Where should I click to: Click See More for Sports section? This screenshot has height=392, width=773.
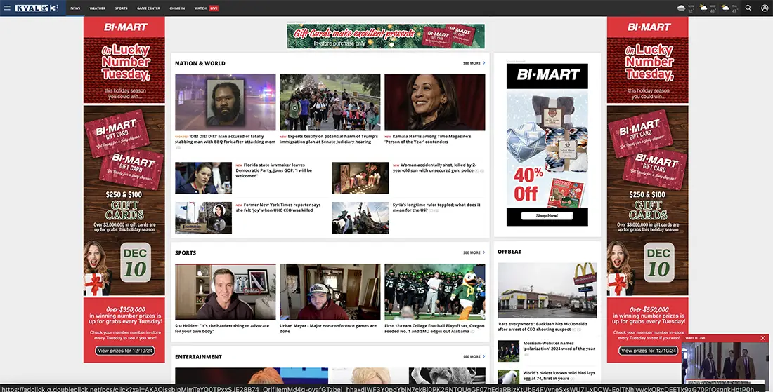pyautogui.click(x=474, y=252)
